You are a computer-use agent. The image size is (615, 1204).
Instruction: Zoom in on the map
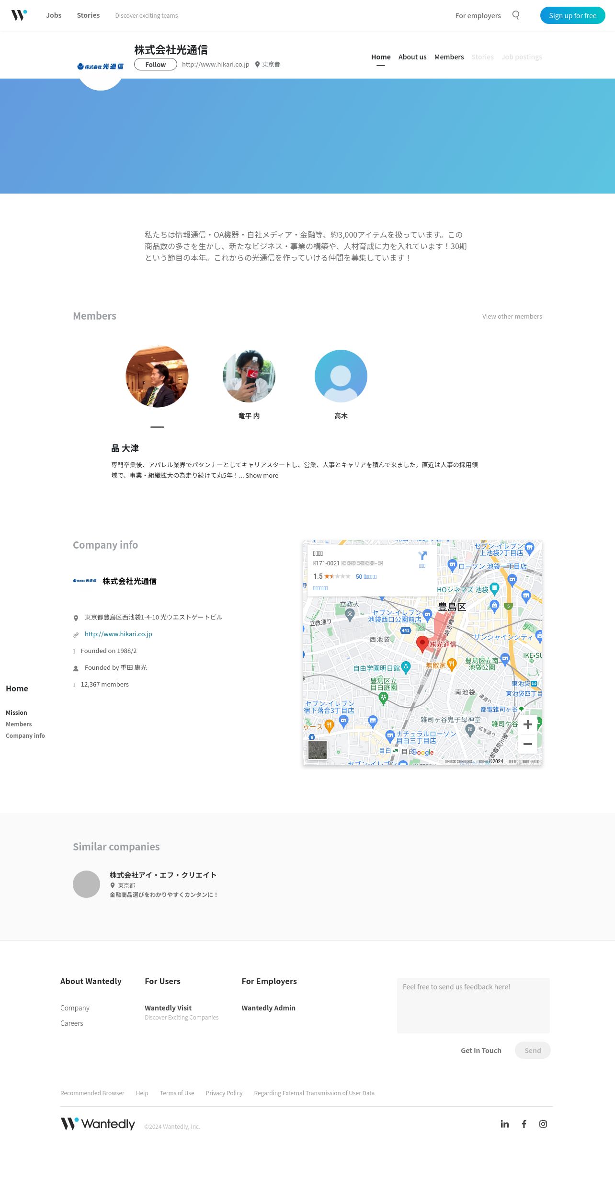528,724
